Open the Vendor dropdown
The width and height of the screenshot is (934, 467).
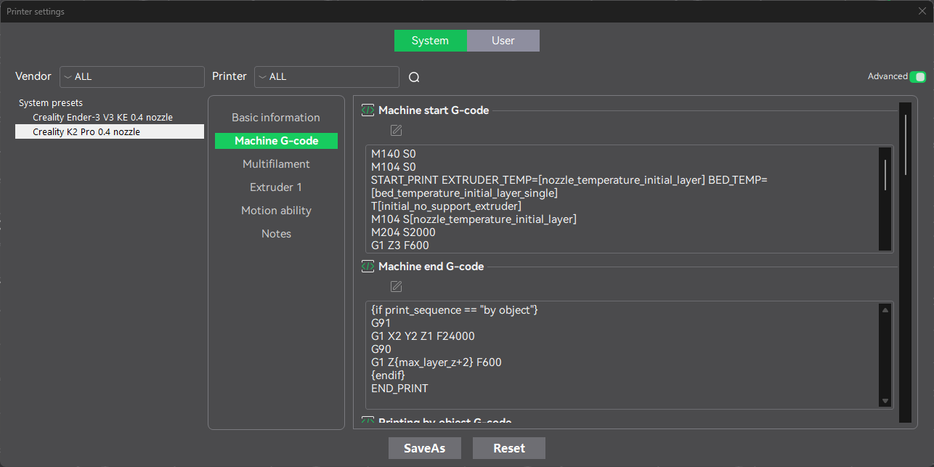click(x=131, y=77)
